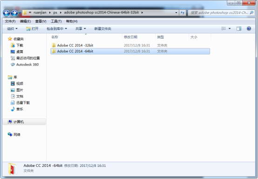The image size is (258, 179).
Task: Click the 下载 folder icon in sidebar
Action: pos(13,45)
